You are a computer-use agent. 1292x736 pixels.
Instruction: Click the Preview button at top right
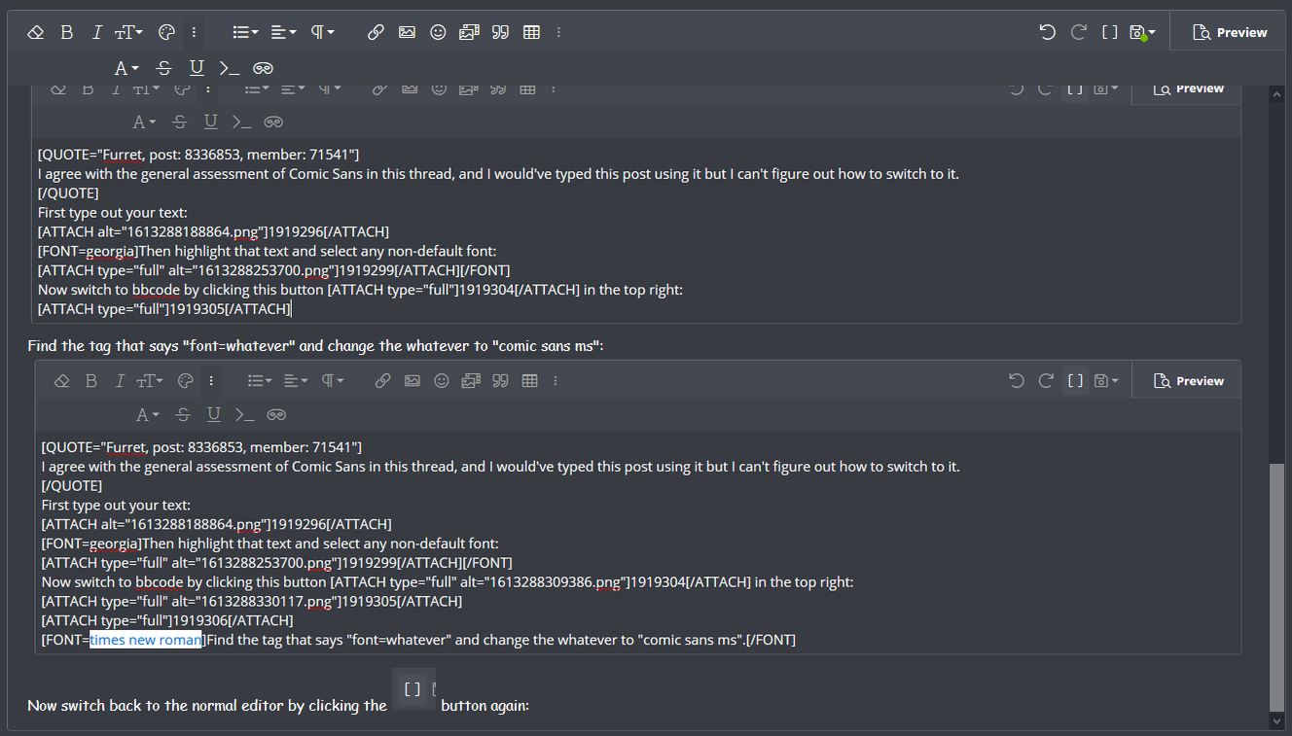click(x=1230, y=32)
